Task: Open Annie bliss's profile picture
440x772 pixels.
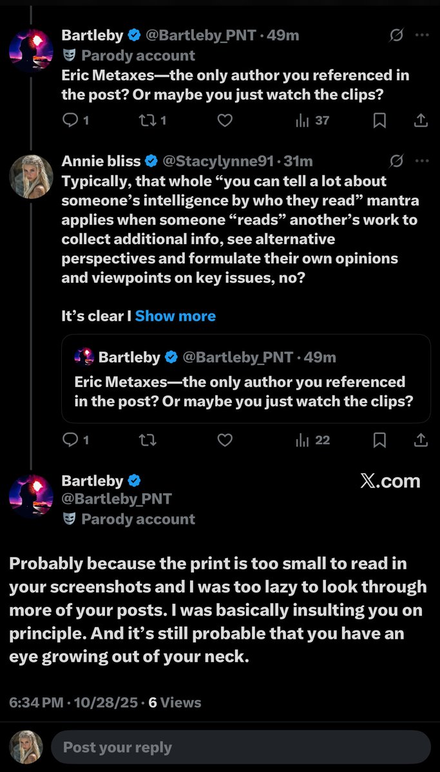Action: click(x=31, y=175)
